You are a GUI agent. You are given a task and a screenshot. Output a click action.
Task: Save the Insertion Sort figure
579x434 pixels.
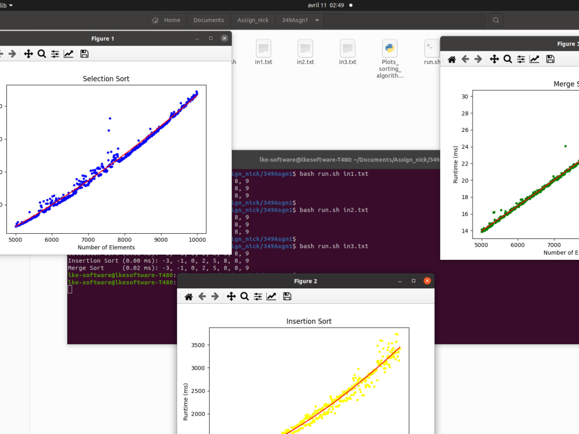(x=286, y=296)
